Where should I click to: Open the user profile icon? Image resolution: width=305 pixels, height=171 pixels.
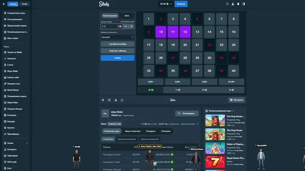pos(233,4)
